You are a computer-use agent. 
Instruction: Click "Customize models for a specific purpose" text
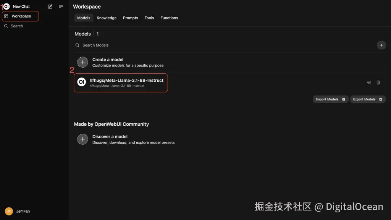128,66
